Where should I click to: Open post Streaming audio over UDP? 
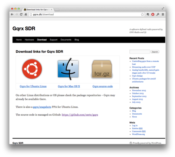(144, 67)
